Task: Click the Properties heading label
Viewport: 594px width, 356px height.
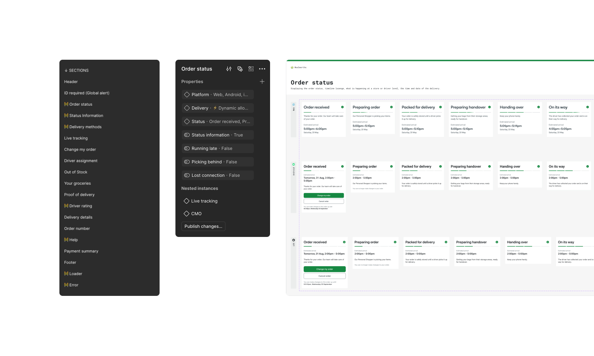Action: pos(192,81)
